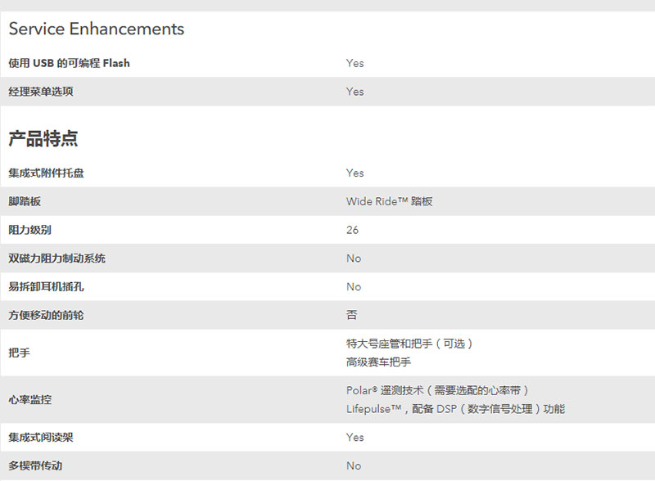This screenshot has height=481, width=655.
Task: Select the resistance level value 26
Action: tap(352, 230)
